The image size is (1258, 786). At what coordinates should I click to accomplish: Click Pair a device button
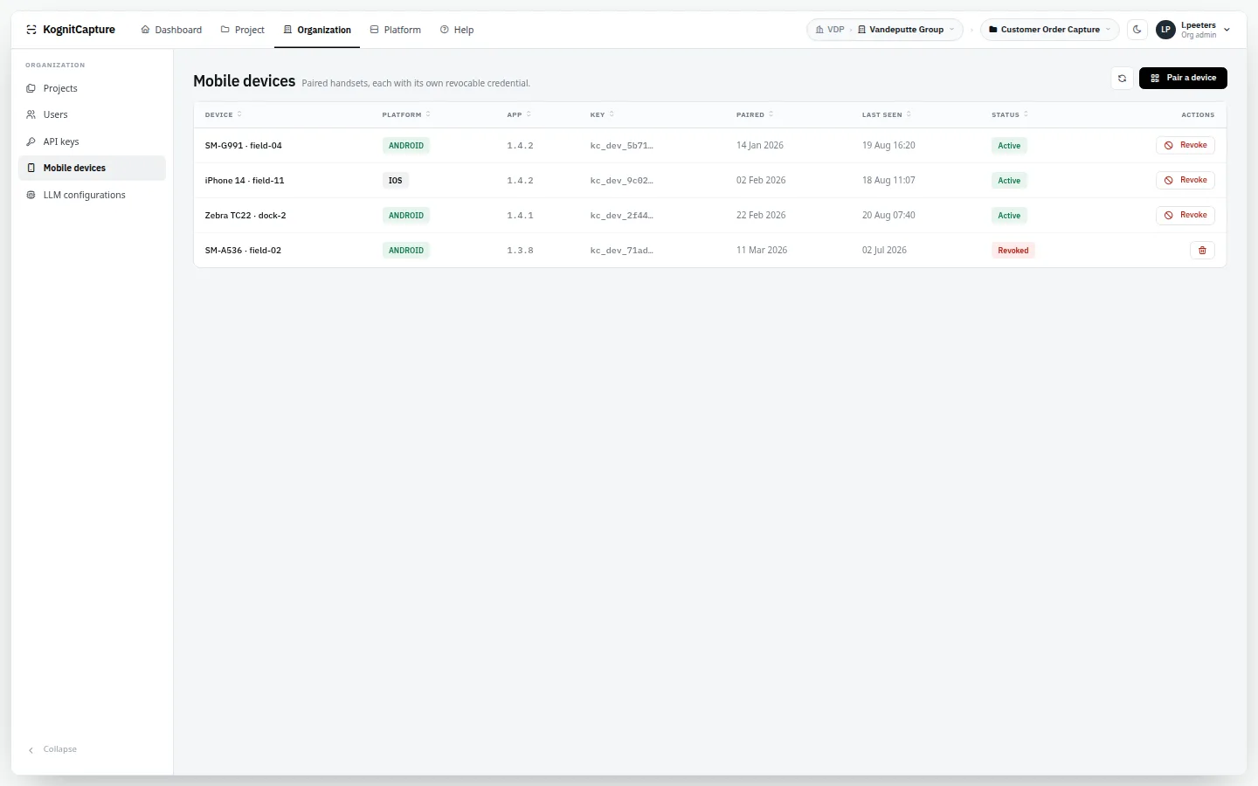pyautogui.click(x=1183, y=78)
